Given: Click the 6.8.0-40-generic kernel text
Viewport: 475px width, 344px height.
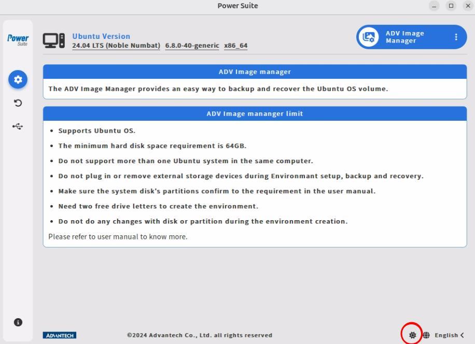Looking at the screenshot, I should coord(192,46).
